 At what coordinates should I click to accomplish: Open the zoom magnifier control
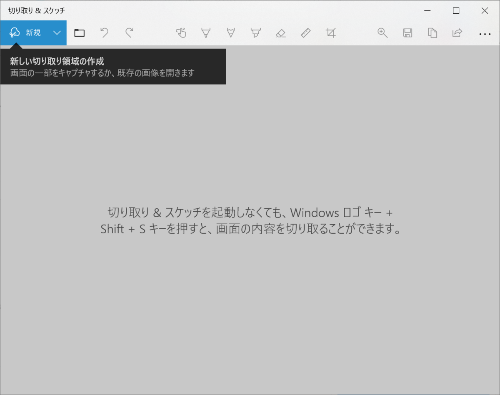[x=382, y=33]
